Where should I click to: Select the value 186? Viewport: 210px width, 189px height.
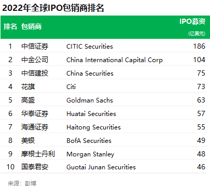[x=199, y=46]
